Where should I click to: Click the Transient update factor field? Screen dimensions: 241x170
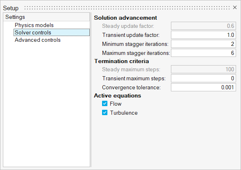(x=203, y=35)
